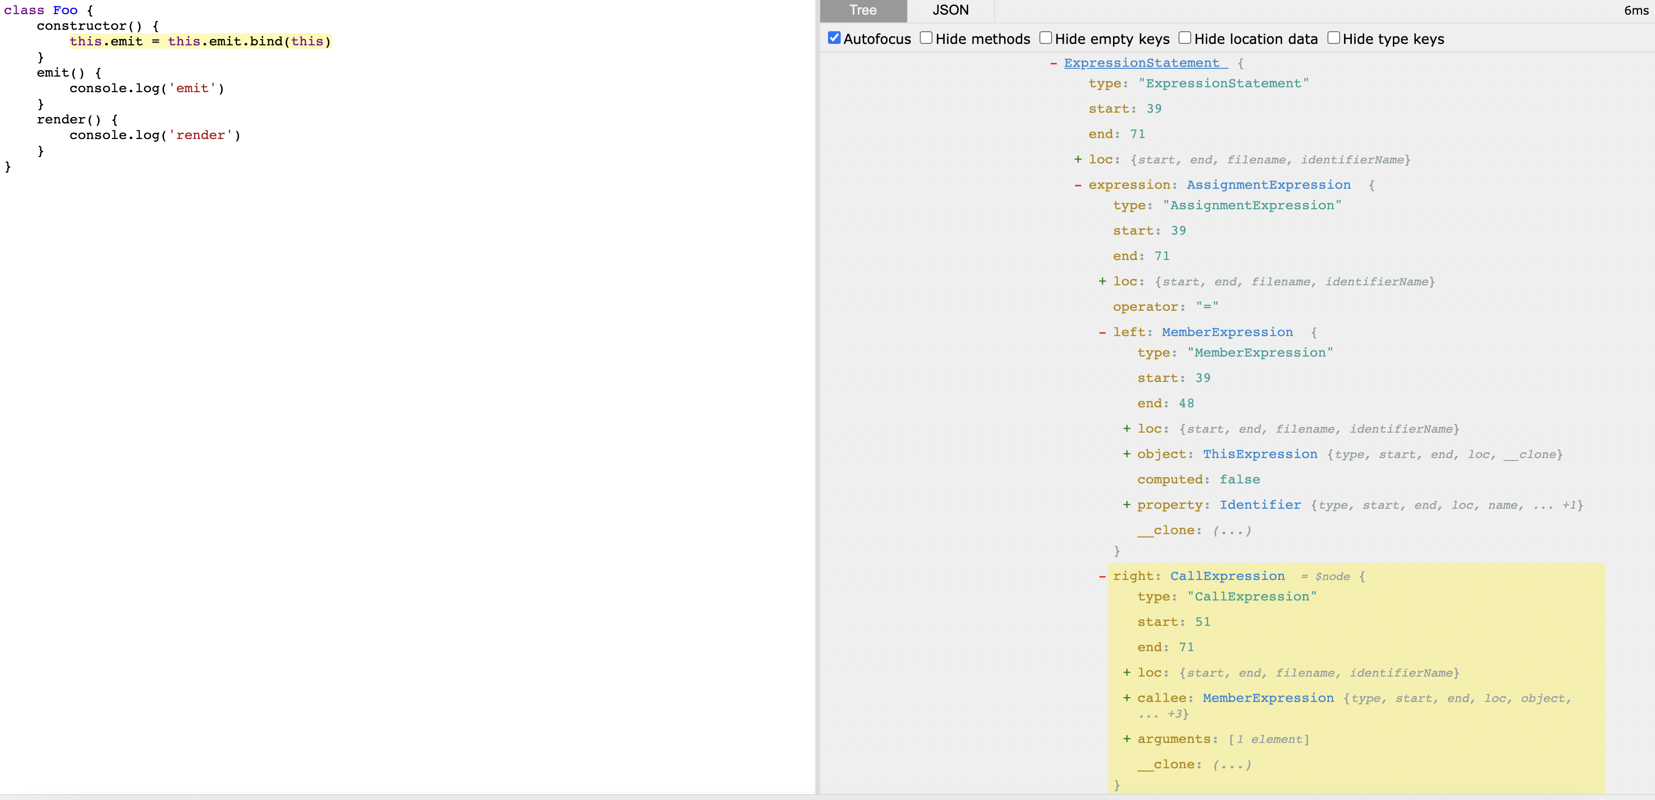Collapse the ExpressionStatement node
1655x800 pixels.
click(x=1054, y=63)
